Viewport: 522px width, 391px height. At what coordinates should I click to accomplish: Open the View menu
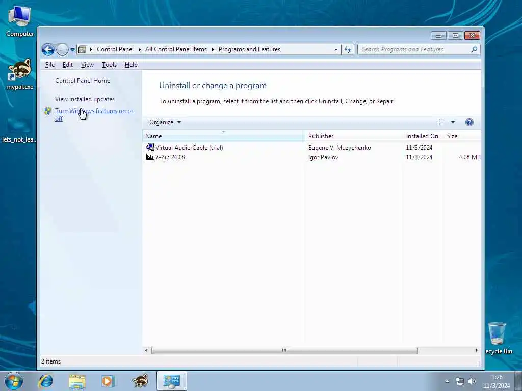pos(87,65)
